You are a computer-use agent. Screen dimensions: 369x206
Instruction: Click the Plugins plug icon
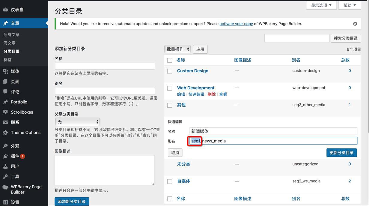[x=5, y=156]
